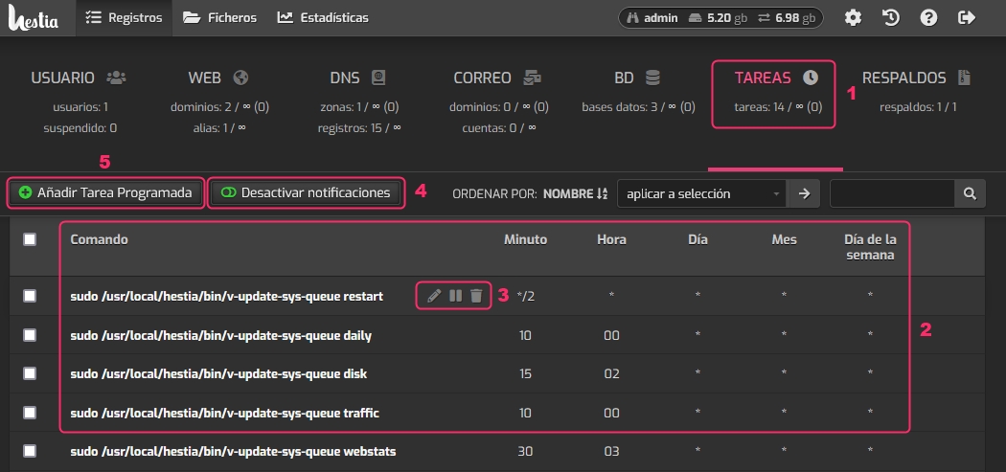Screen dimensions: 1006x472
Task: Open the 'aplicar a selección' dropdown
Action: coord(701,193)
